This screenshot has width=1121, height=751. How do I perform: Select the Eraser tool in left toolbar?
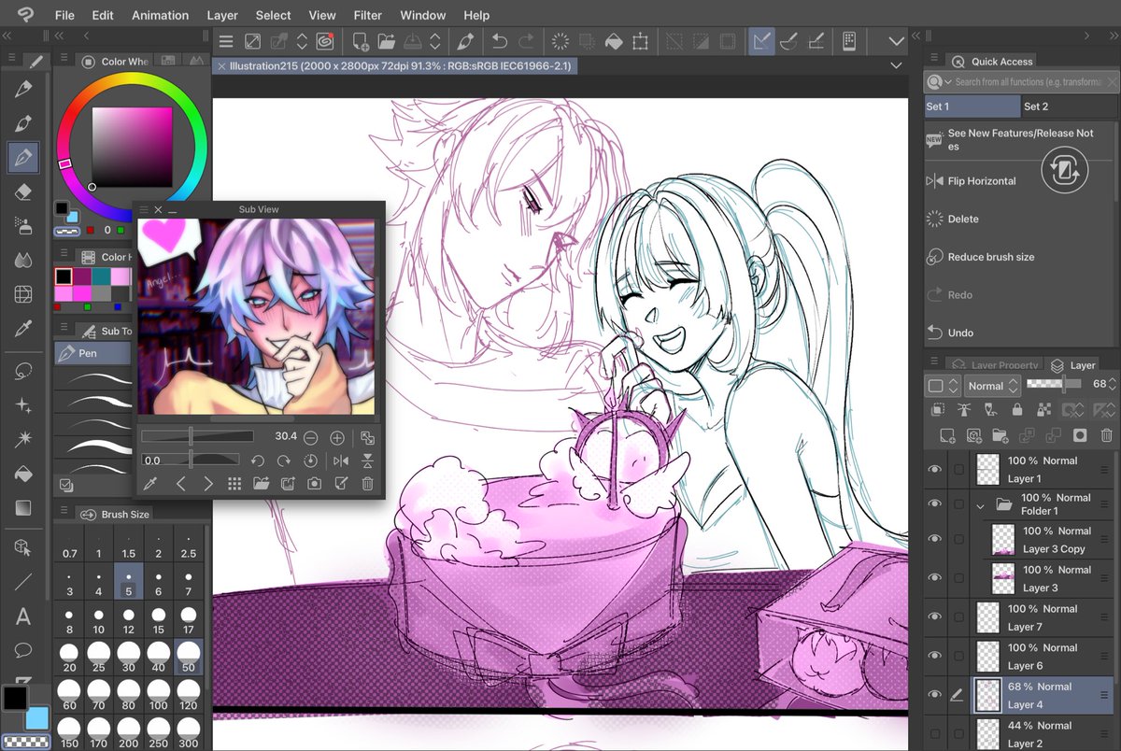(23, 191)
